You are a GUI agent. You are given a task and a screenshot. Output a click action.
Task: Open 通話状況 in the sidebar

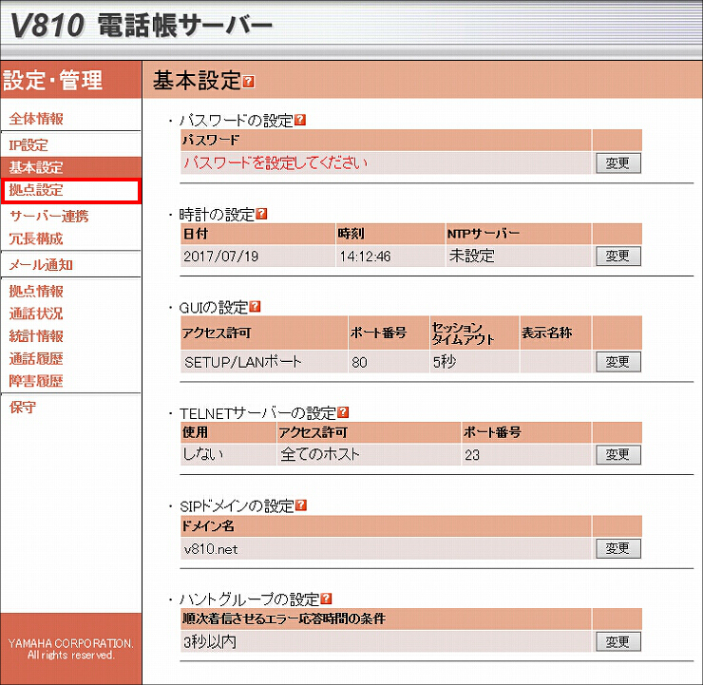tap(36, 314)
